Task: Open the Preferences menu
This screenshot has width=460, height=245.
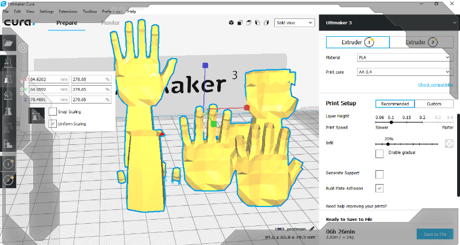Action: (x=112, y=12)
